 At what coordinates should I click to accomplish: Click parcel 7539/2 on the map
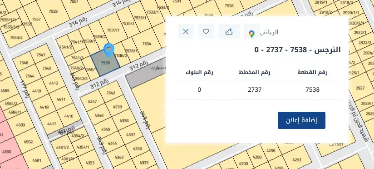(x=100, y=36)
